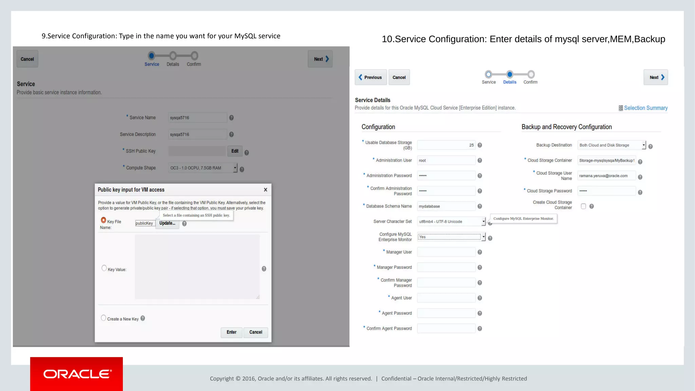Click Next on the Service page
The image size is (695, 391).
pyautogui.click(x=320, y=59)
